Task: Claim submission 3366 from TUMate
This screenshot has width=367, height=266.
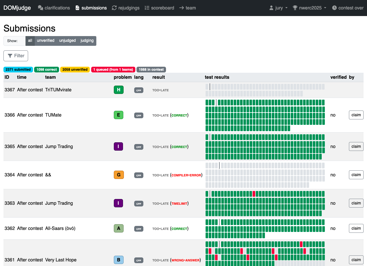Action: (356, 115)
